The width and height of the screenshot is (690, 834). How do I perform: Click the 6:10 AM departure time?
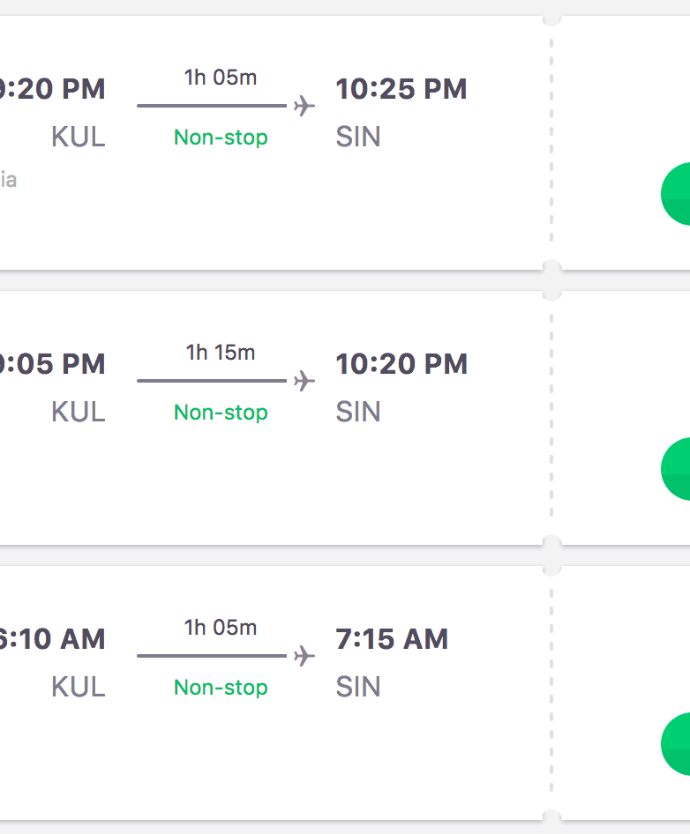[x=51, y=639]
